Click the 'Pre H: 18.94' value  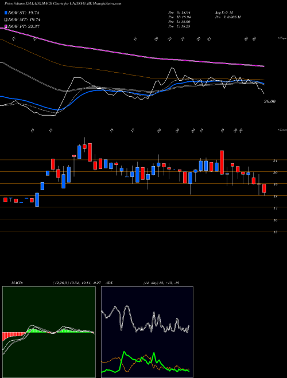click(x=179, y=17)
